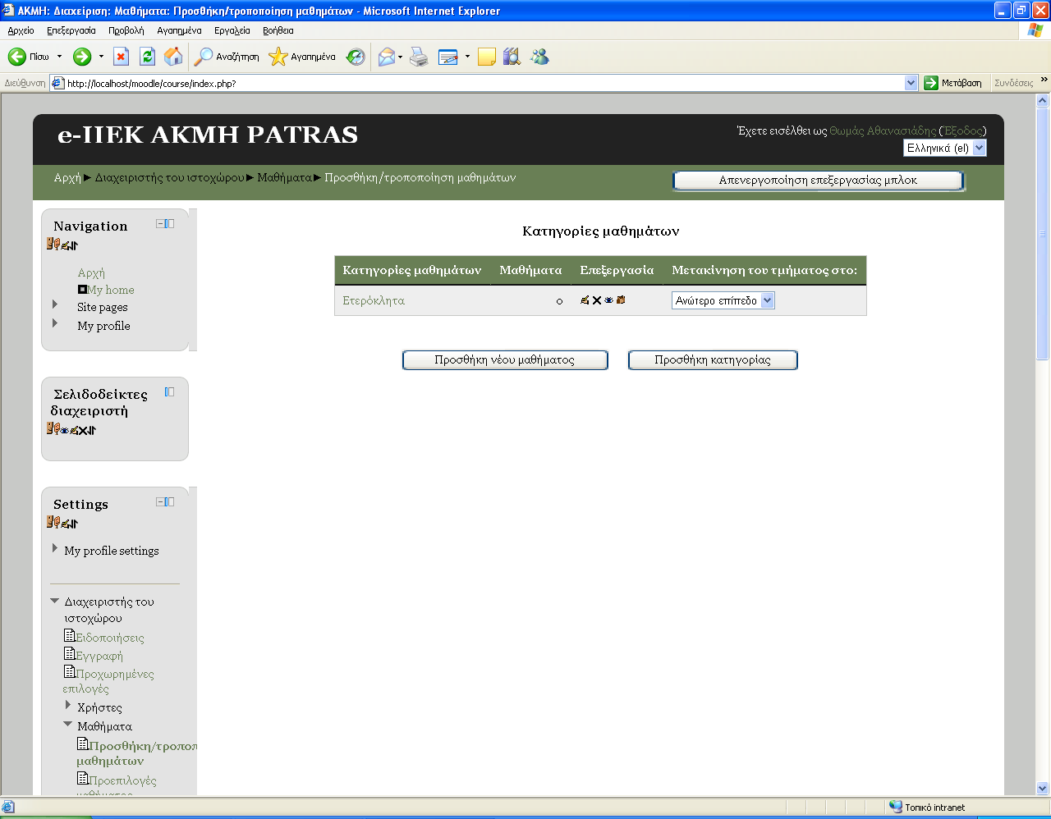Open Εγγραφή link in Settings
The image size is (1051, 819).
[99, 656]
